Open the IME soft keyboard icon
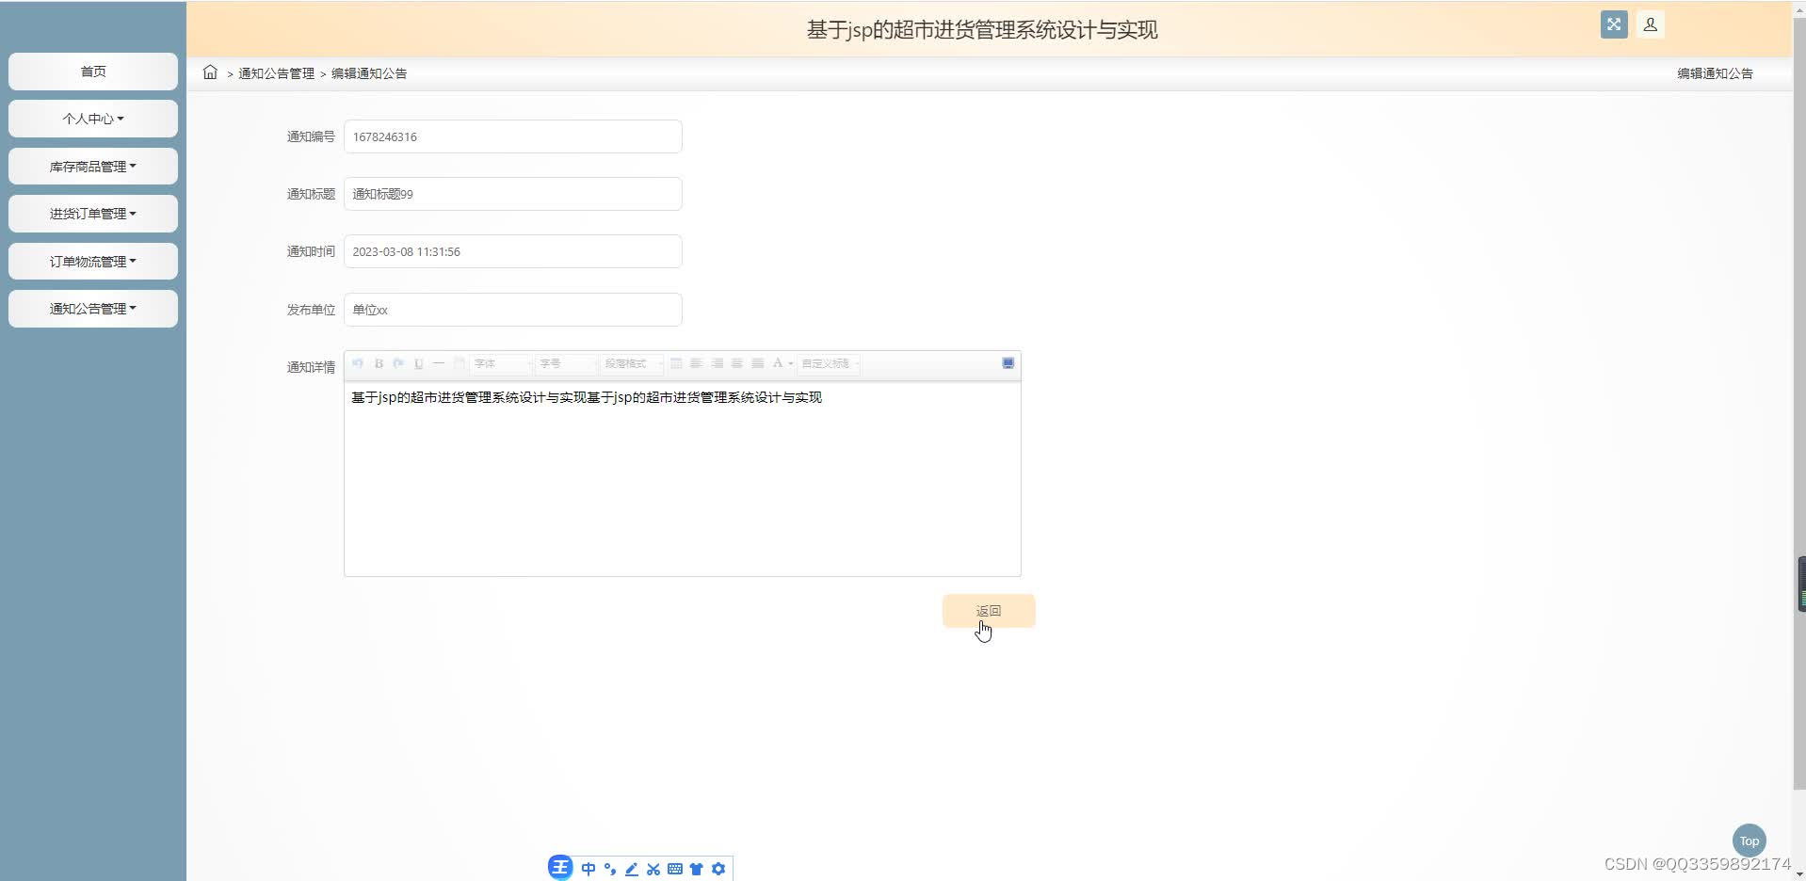 point(675,869)
